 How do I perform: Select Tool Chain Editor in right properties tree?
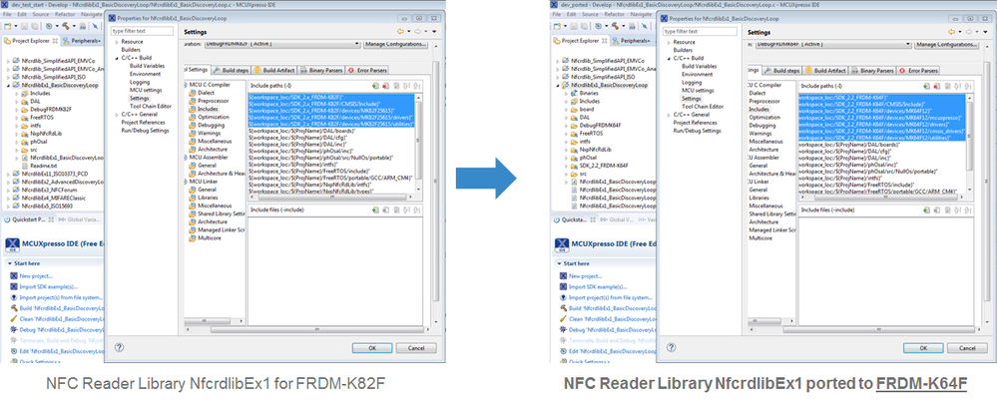(703, 106)
